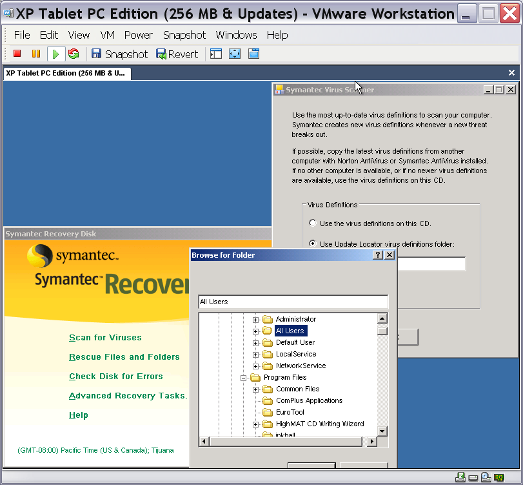Click the folder tree's vertical scrollbar down arrow
The width and height of the screenshot is (523, 485).
coord(382,431)
